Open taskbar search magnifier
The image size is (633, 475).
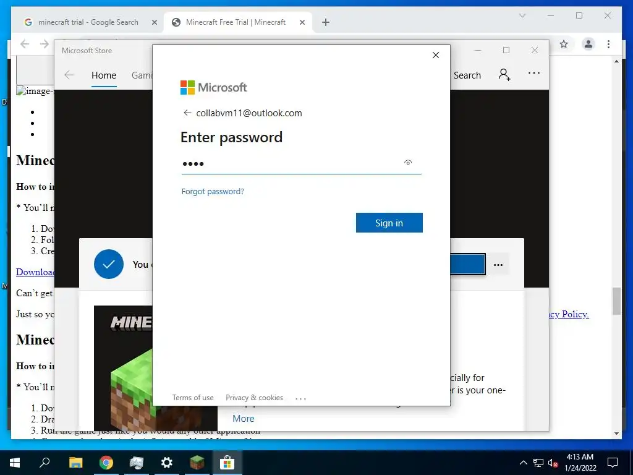pyautogui.click(x=45, y=463)
